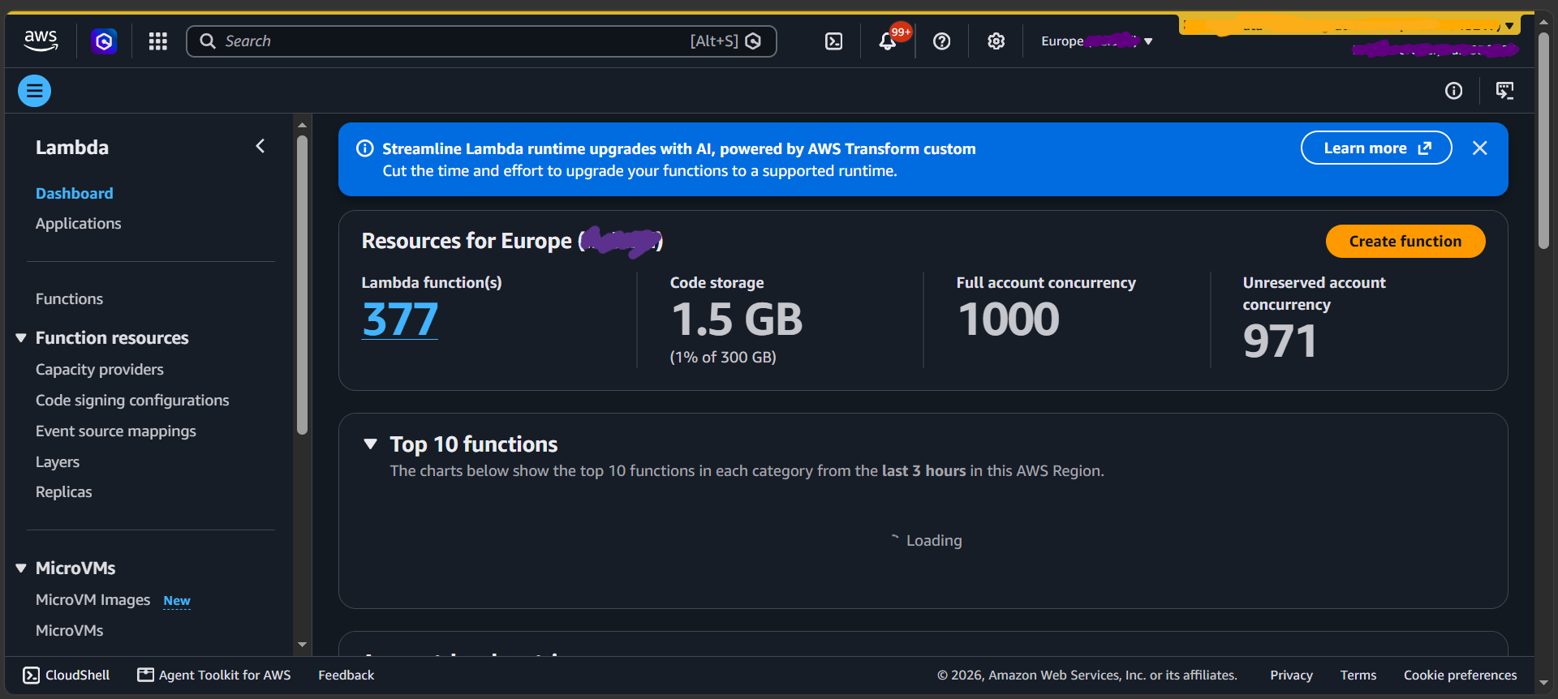Click the New badge beside MicroVM Images
The height and width of the screenshot is (699, 1558).
point(177,601)
